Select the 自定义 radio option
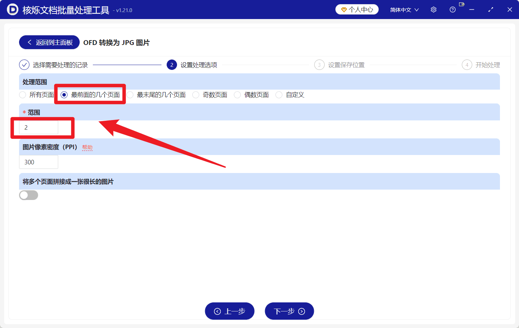The image size is (519, 328). tap(279, 94)
